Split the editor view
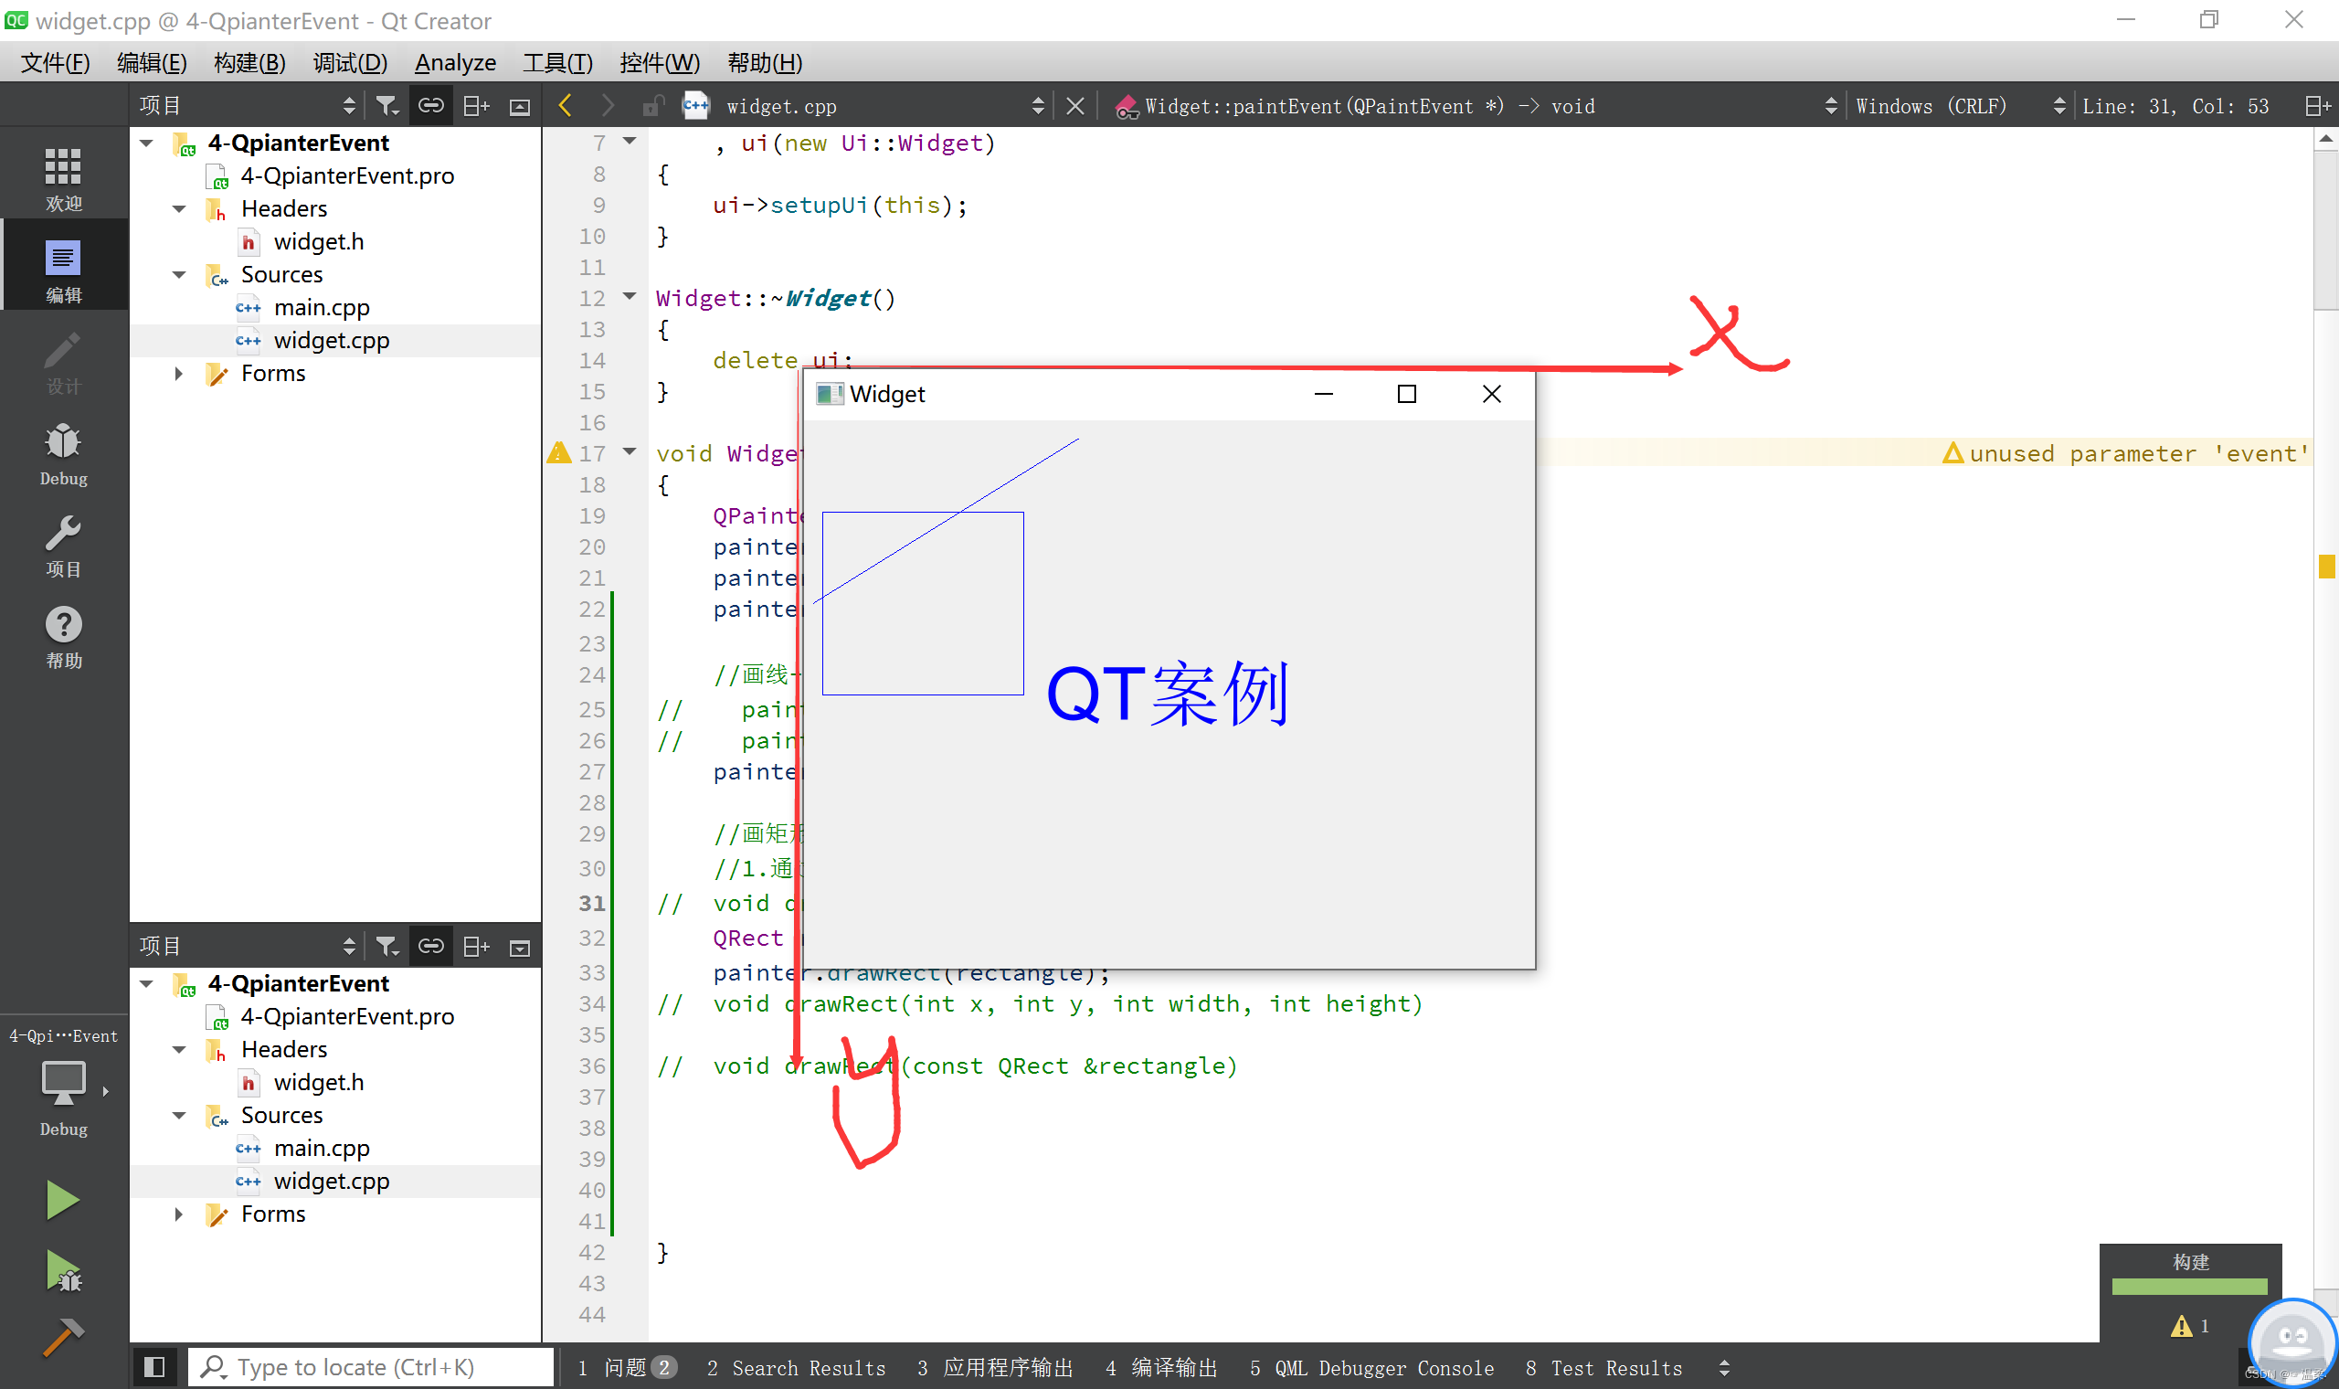Screen dimensions: 2339x1389 [x=2317, y=106]
